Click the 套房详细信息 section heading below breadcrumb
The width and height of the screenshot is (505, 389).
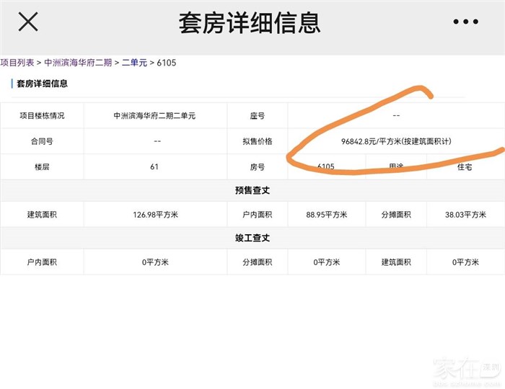[42, 84]
